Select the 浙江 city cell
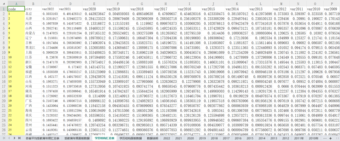Image resolution: width=340 pixels, height=141 pixels. (33, 62)
